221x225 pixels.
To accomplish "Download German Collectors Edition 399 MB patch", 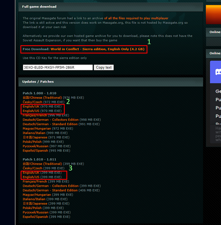I will [51, 186].
